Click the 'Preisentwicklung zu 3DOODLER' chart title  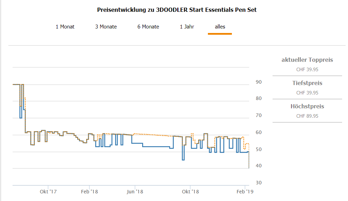[x=177, y=10]
